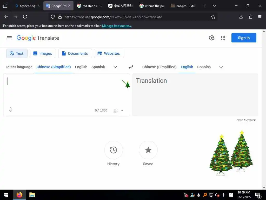Switch to red star os tab

click(x=90, y=6)
